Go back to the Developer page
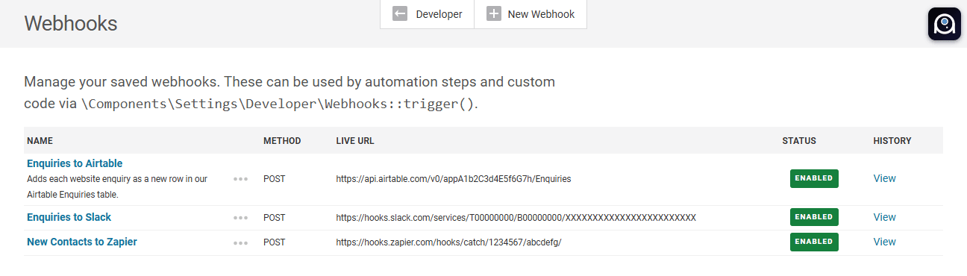 [428, 14]
